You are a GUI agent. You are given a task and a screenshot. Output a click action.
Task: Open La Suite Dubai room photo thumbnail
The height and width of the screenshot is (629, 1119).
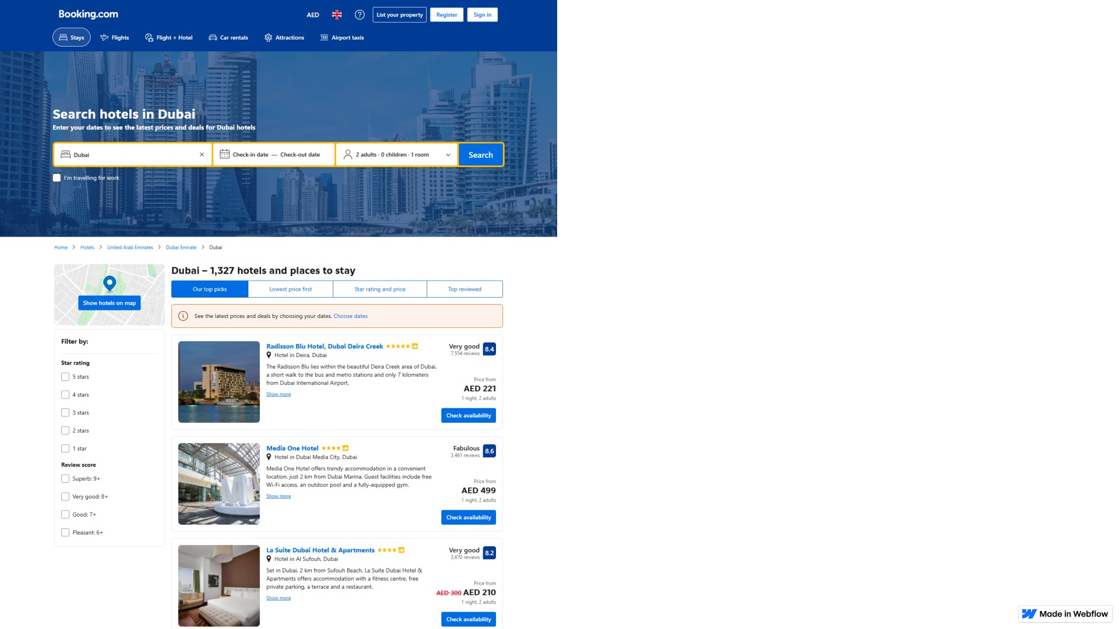pos(219,586)
